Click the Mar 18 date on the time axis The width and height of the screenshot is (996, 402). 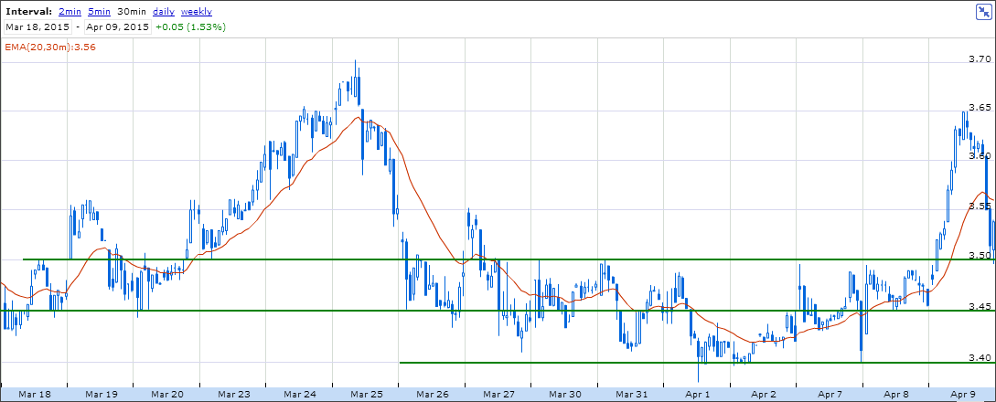34,395
